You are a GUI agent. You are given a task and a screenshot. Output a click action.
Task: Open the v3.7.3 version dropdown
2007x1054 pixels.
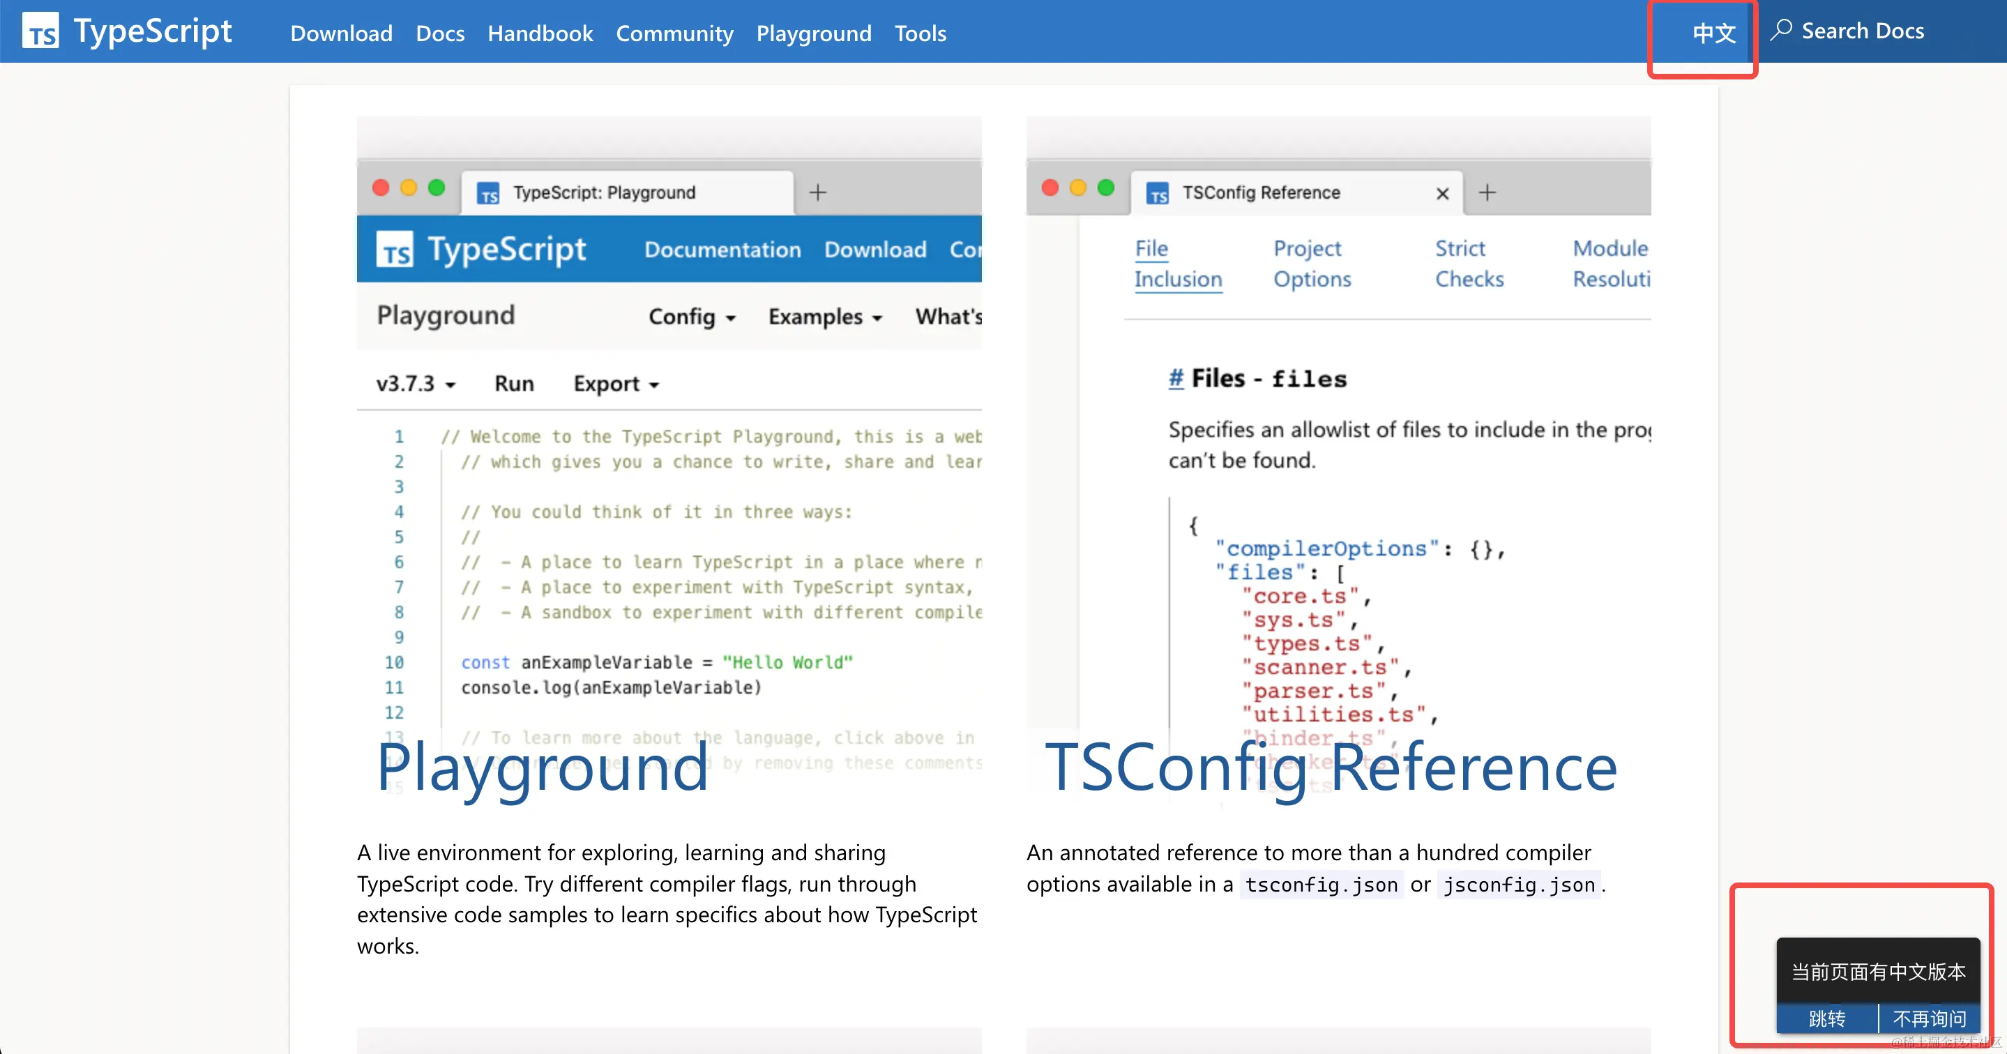tap(415, 384)
